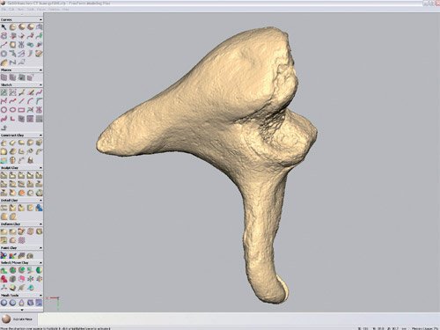Select the straight line sketch tool
The height and width of the screenshot is (330, 440).
(x=21, y=101)
